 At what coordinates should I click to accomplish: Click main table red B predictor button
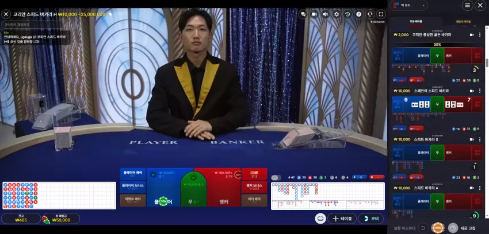tap(377, 177)
